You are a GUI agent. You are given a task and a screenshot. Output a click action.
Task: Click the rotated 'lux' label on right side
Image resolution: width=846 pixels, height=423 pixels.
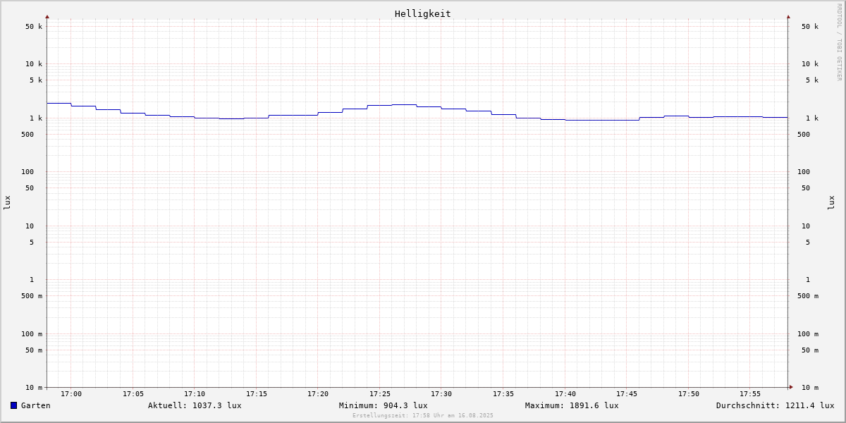point(831,203)
